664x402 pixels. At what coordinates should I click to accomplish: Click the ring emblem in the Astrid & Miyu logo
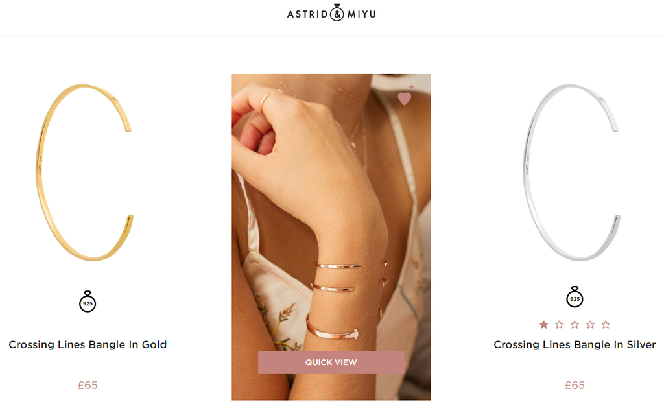pyautogui.click(x=337, y=13)
